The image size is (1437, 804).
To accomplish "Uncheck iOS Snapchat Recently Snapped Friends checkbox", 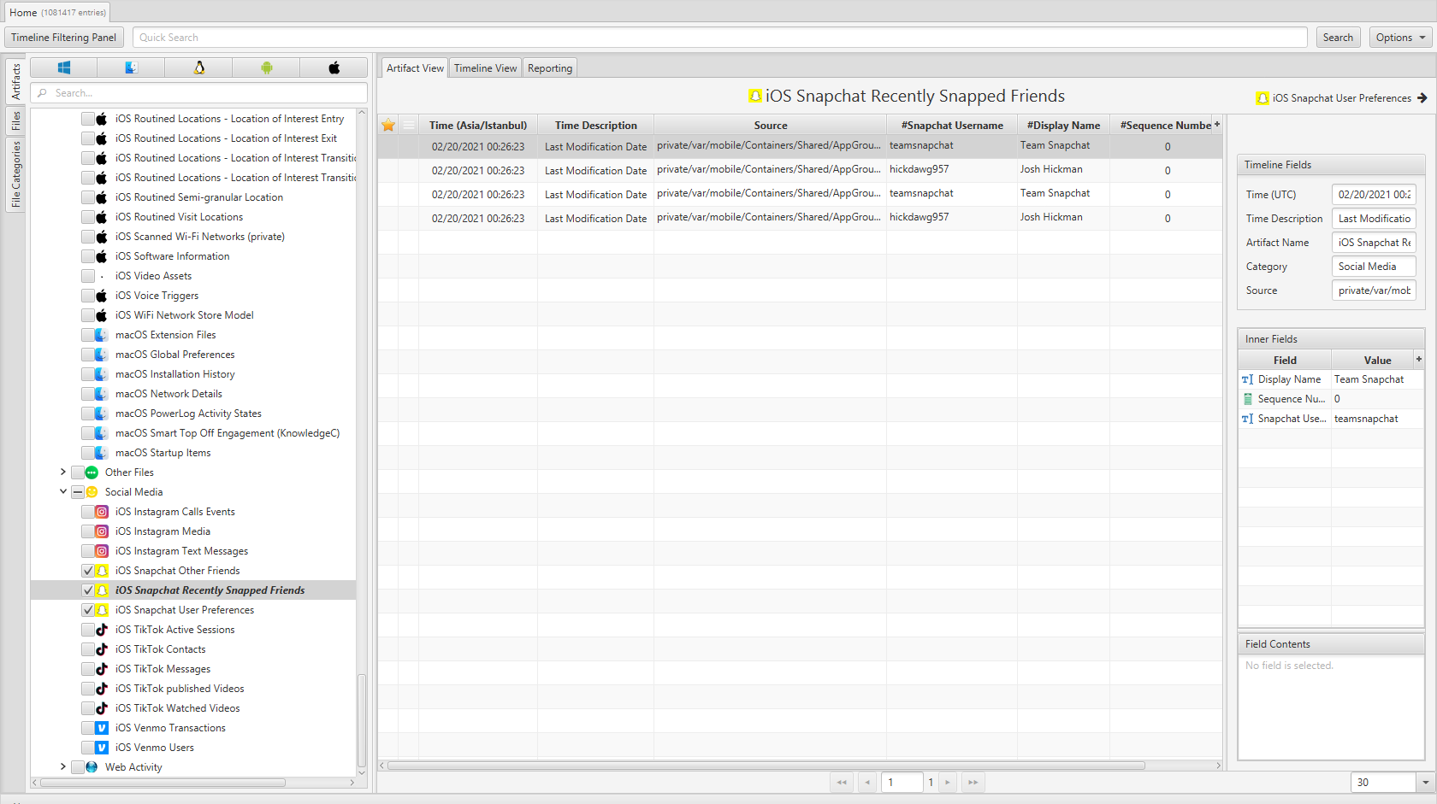I will point(88,590).
